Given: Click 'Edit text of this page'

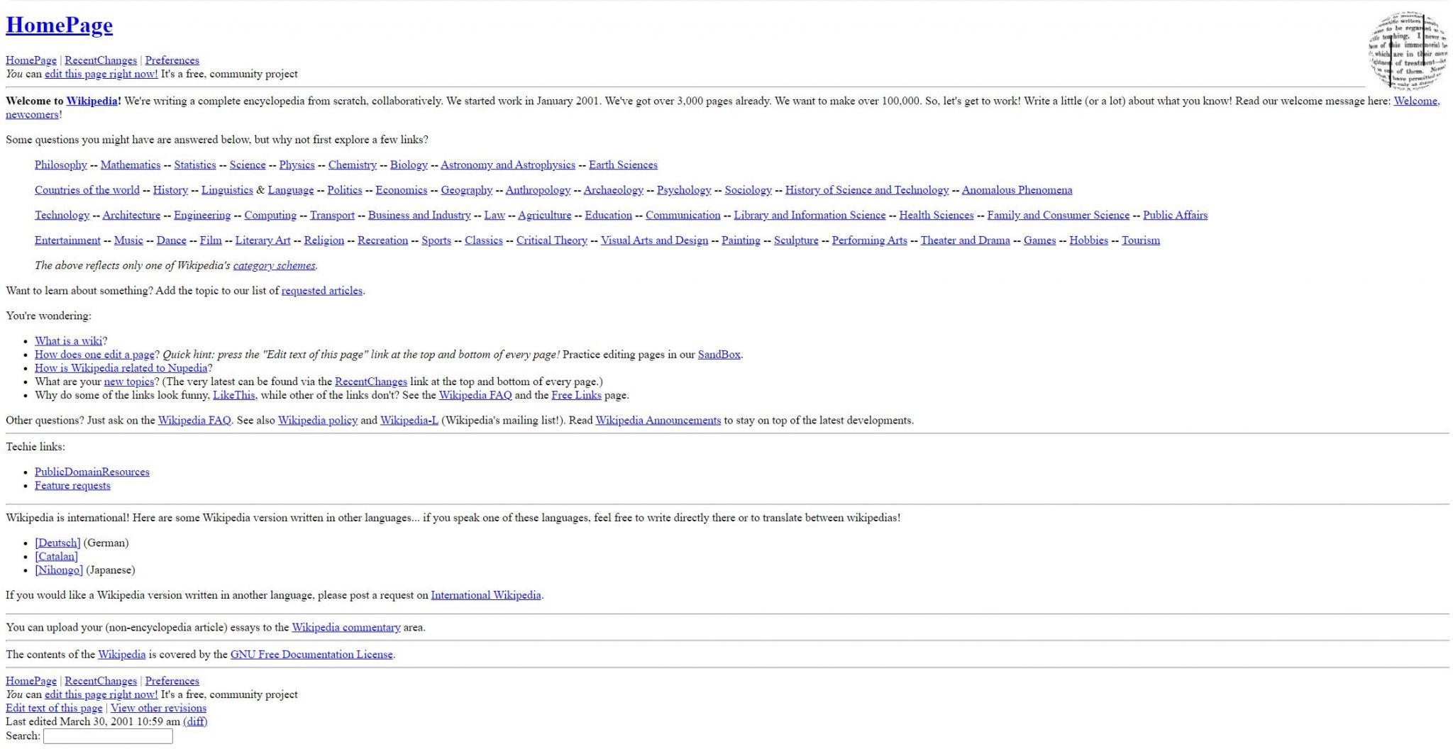Looking at the screenshot, I should 54,708.
